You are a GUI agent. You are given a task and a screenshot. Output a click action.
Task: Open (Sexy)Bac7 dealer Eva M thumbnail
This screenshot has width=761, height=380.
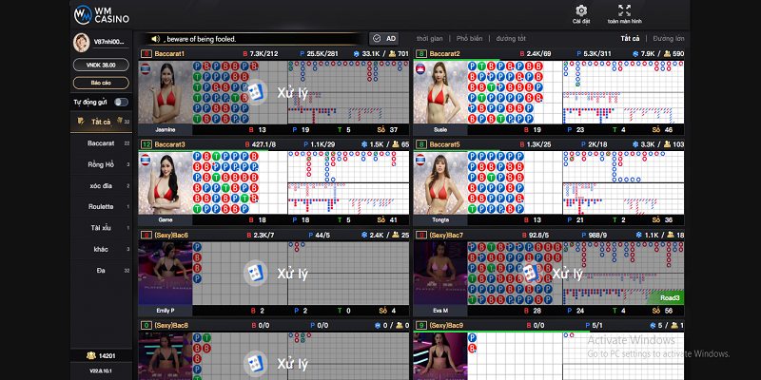click(x=440, y=274)
